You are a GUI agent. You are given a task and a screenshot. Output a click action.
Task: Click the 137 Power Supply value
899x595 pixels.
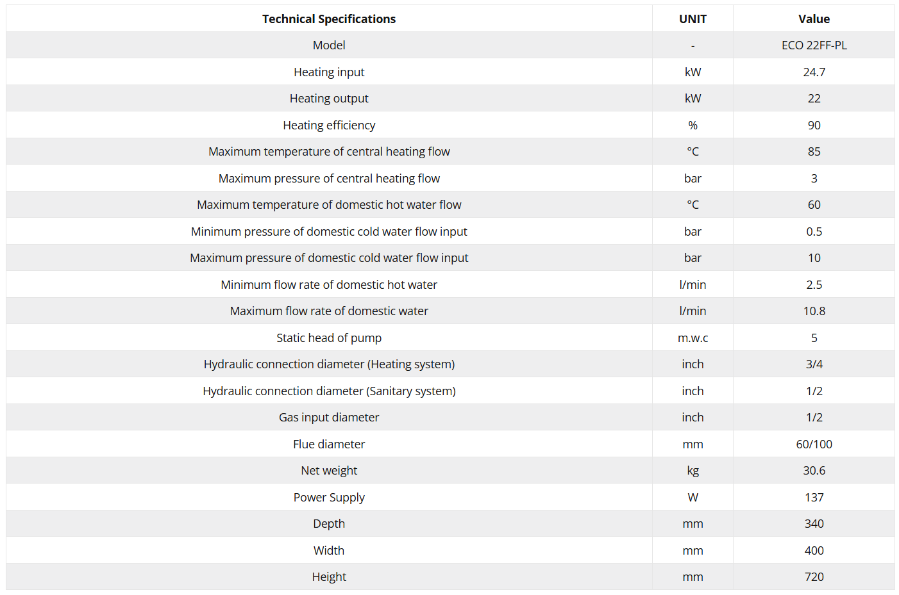(814, 497)
